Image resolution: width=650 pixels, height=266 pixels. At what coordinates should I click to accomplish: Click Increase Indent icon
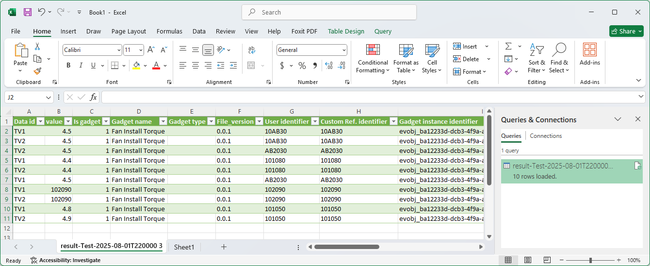(233, 65)
